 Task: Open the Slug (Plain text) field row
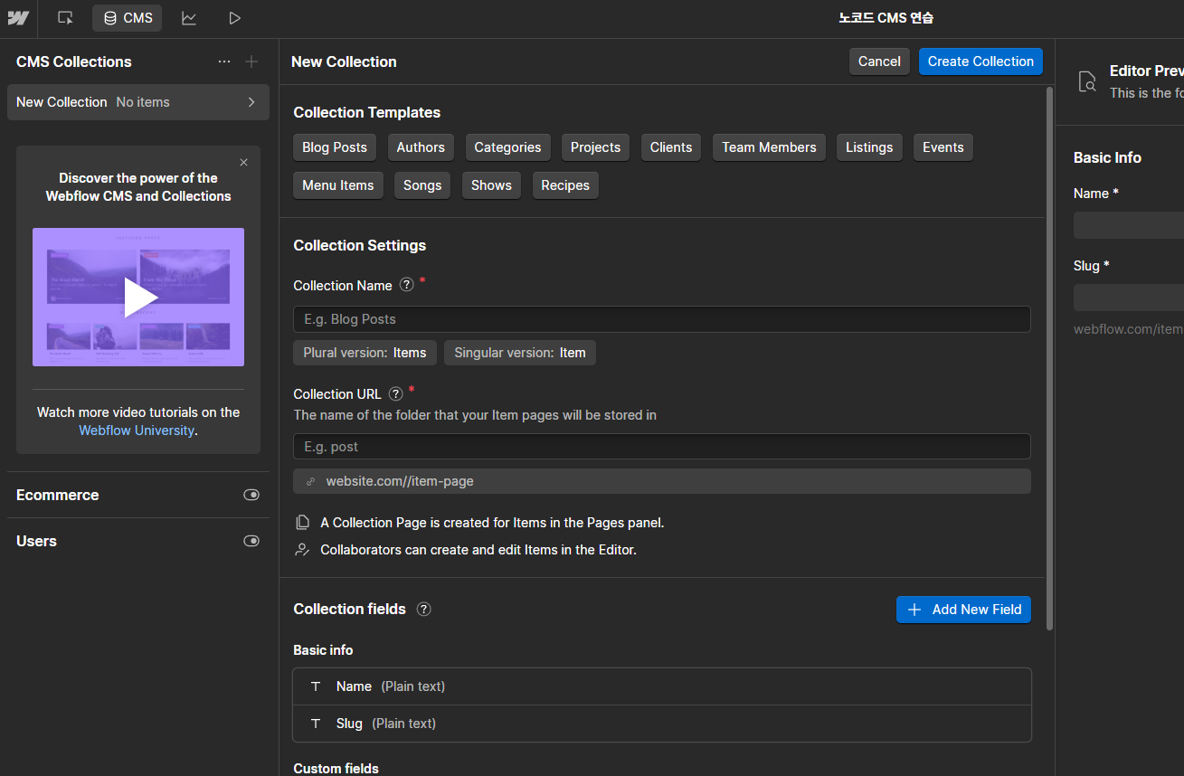(662, 724)
